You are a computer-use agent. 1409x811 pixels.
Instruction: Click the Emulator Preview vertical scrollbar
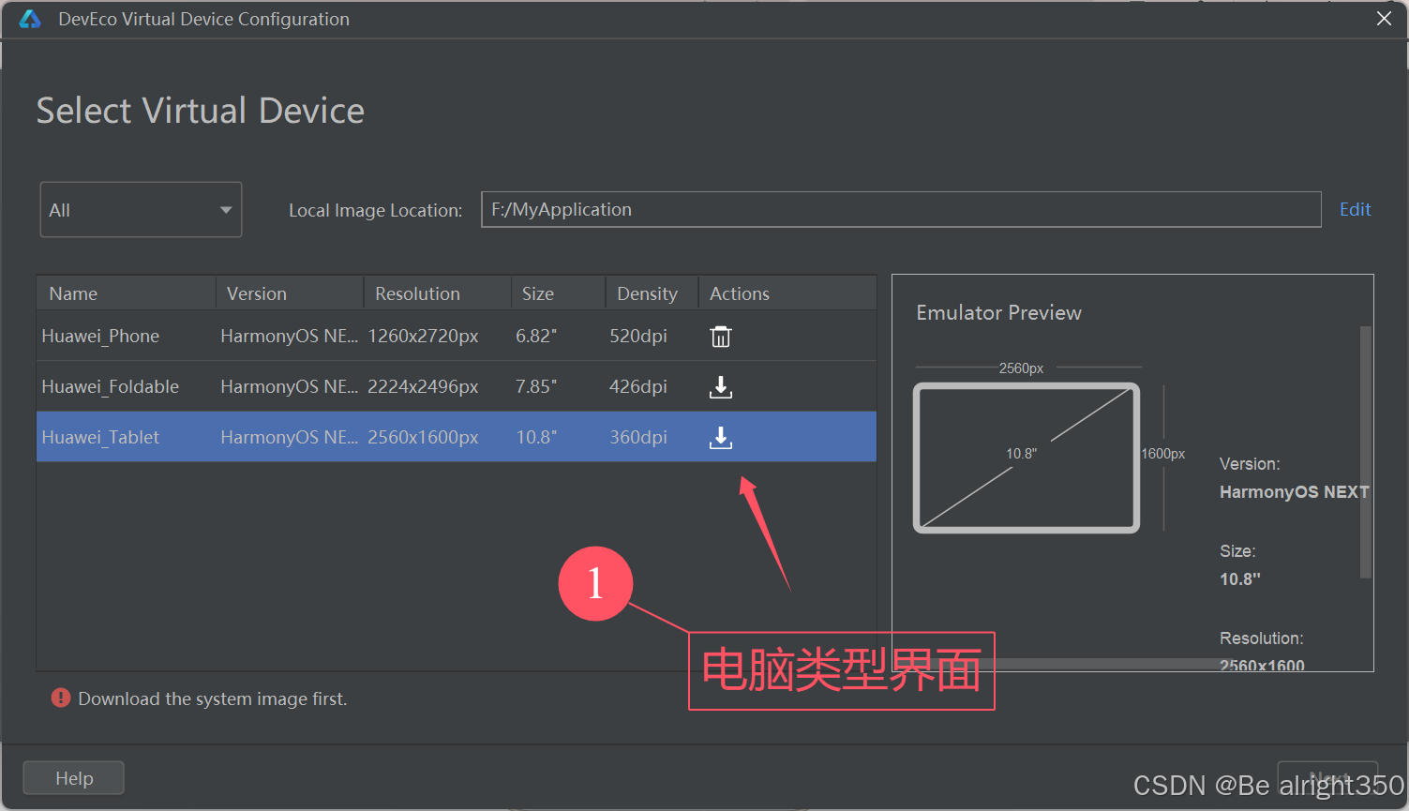coord(1366,451)
